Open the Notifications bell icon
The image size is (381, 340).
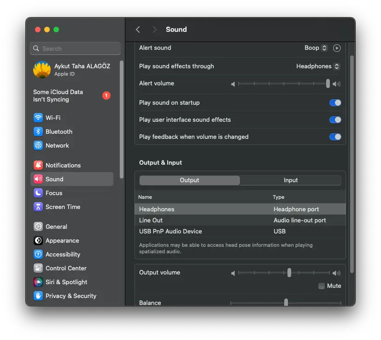(38, 165)
